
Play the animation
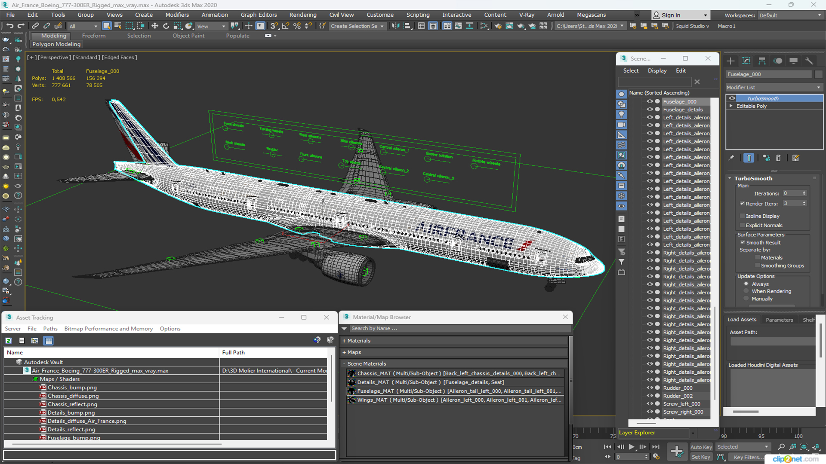pyautogui.click(x=631, y=447)
